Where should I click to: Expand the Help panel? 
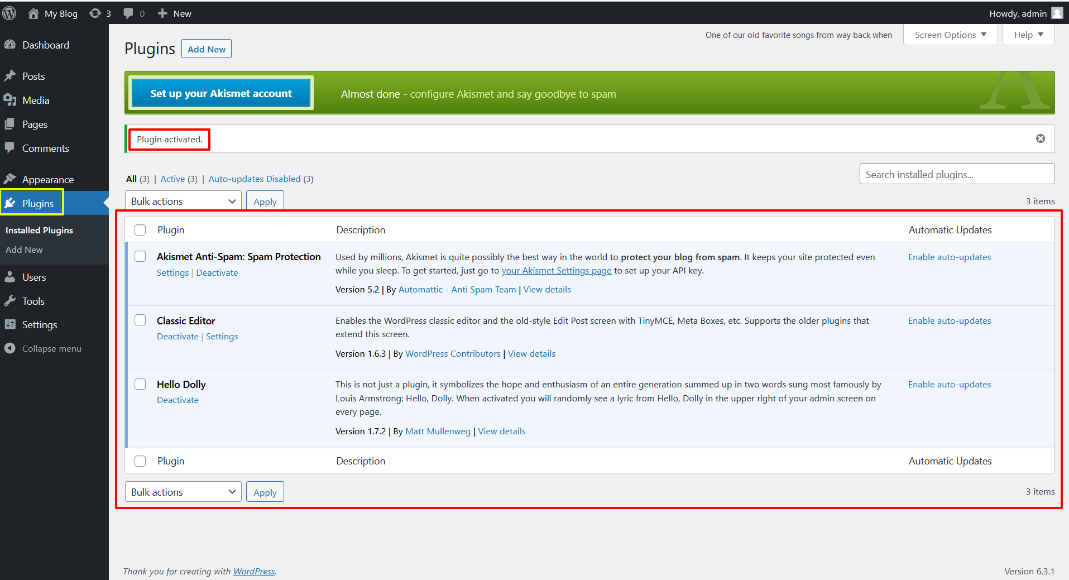coord(1028,35)
